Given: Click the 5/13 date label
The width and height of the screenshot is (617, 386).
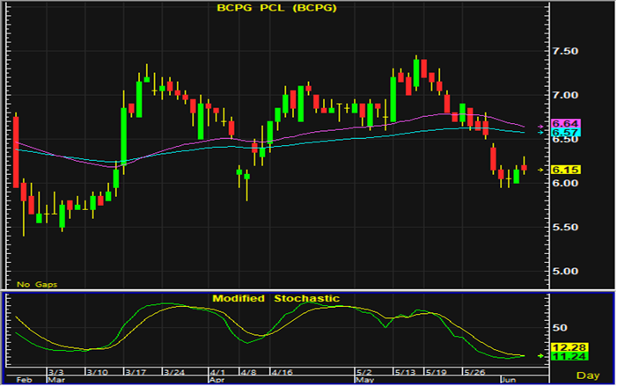Looking at the screenshot, I should [405, 372].
